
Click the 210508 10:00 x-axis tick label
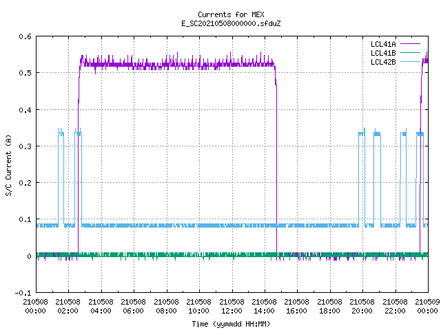[x=198, y=306]
